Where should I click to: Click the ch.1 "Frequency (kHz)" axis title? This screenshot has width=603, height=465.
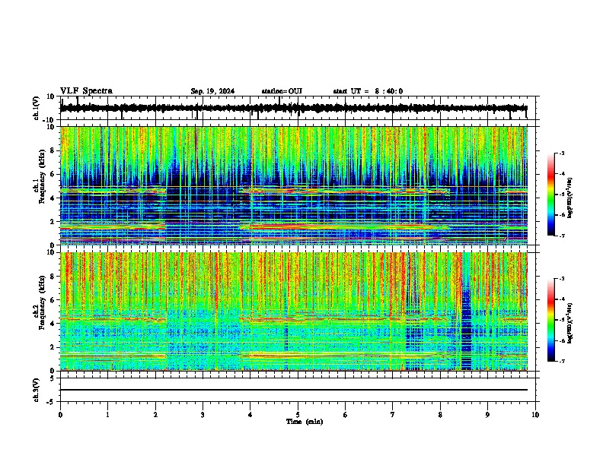tap(42, 178)
